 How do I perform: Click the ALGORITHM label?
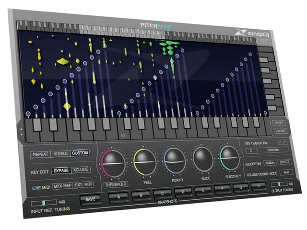click(x=253, y=164)
